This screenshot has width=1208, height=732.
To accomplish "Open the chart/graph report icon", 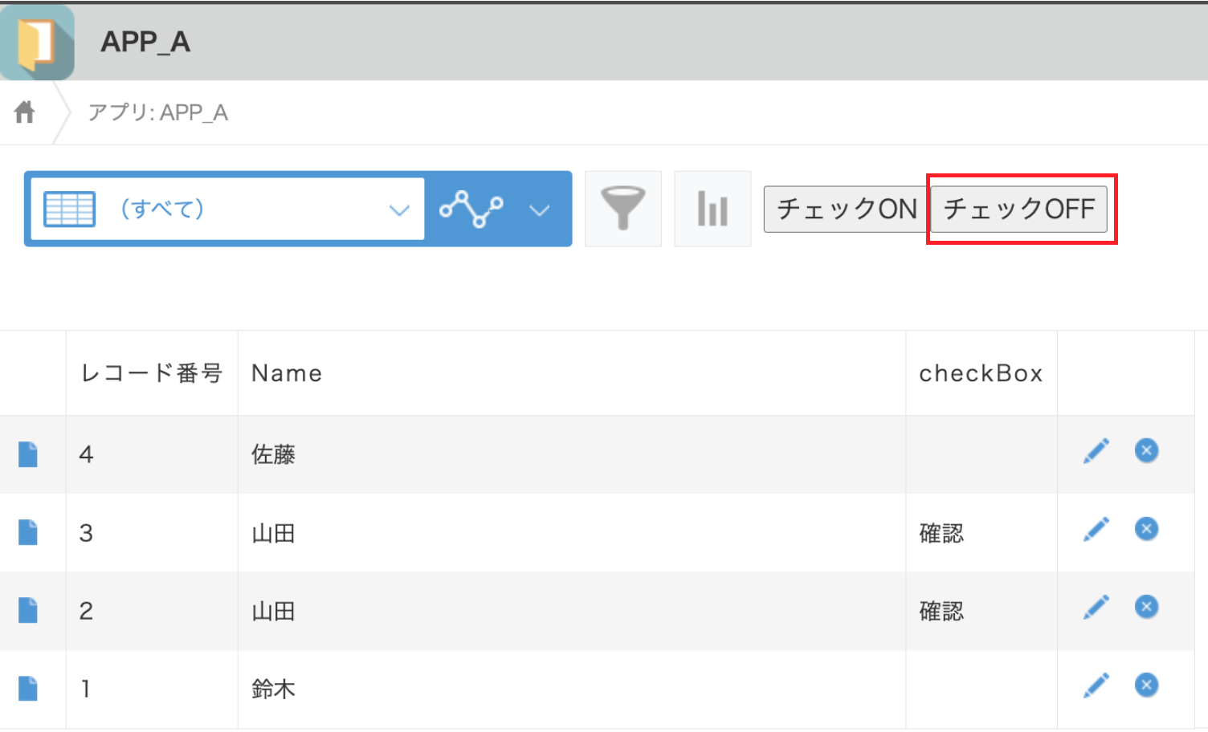I will tap(712, 209).
